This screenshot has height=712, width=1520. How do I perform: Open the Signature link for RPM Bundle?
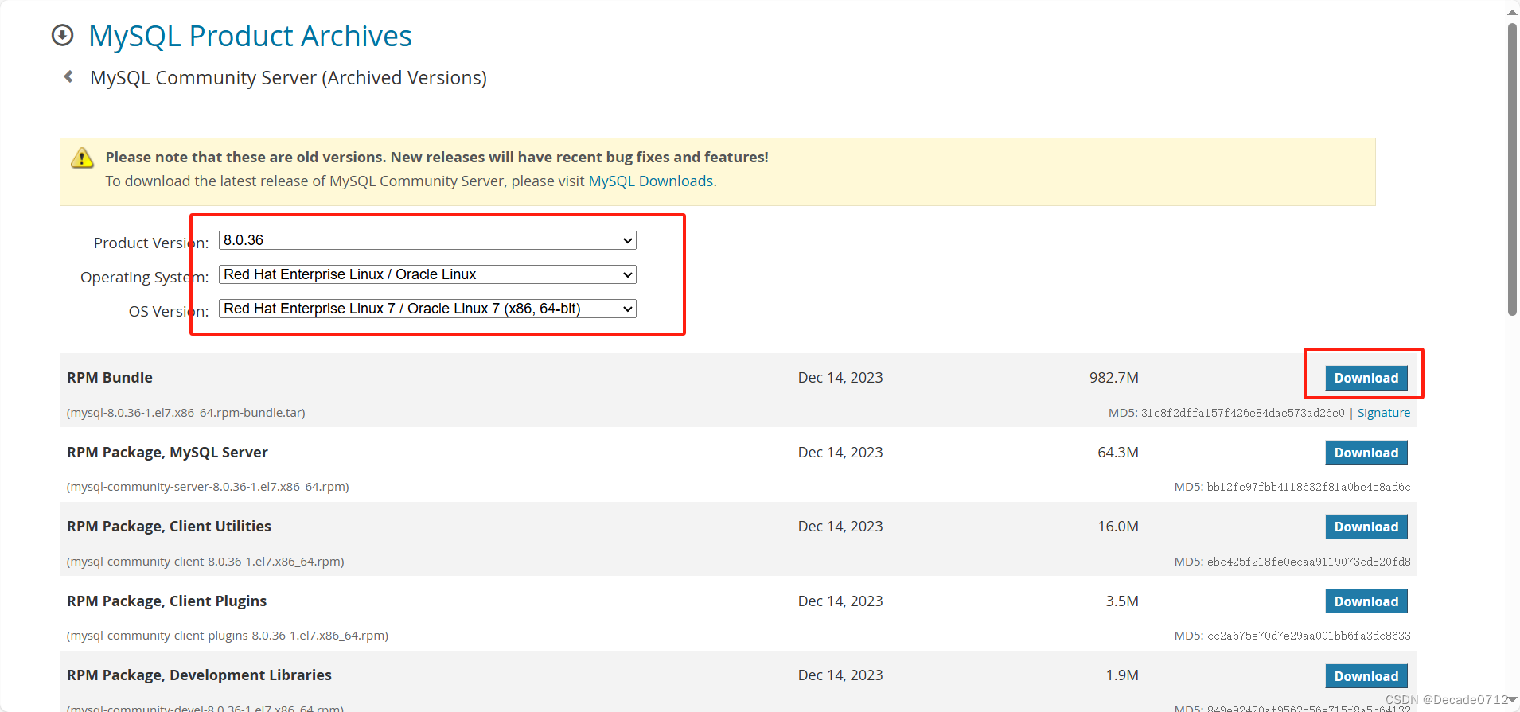1383,413
